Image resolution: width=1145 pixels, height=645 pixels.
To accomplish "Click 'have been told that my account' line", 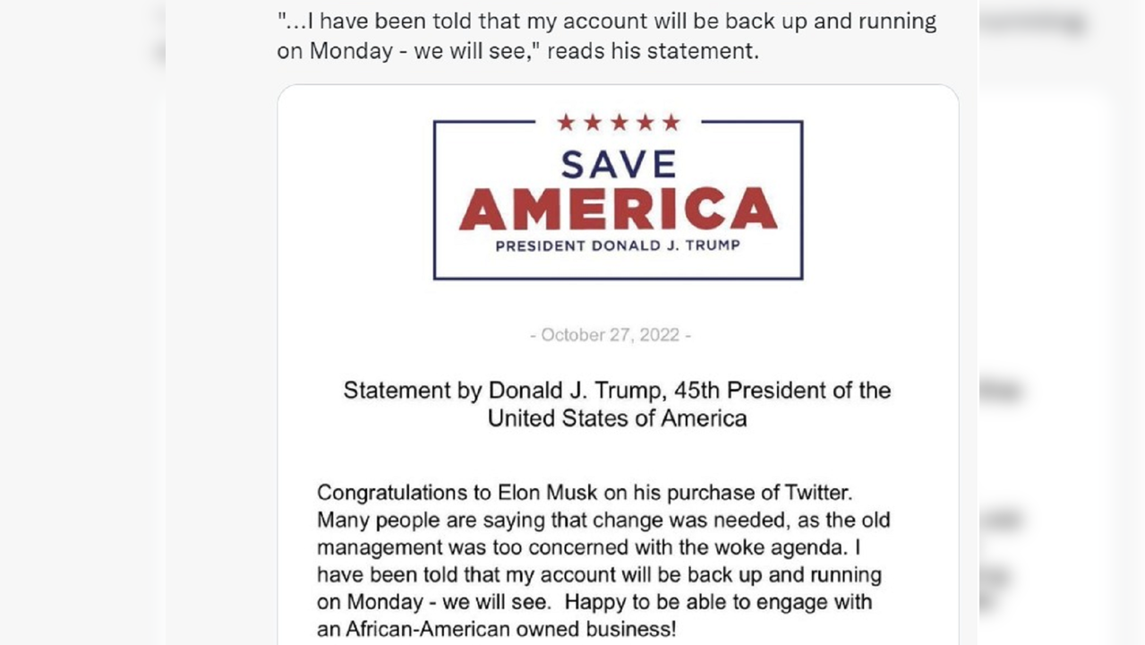I will [x=599, y=574].
